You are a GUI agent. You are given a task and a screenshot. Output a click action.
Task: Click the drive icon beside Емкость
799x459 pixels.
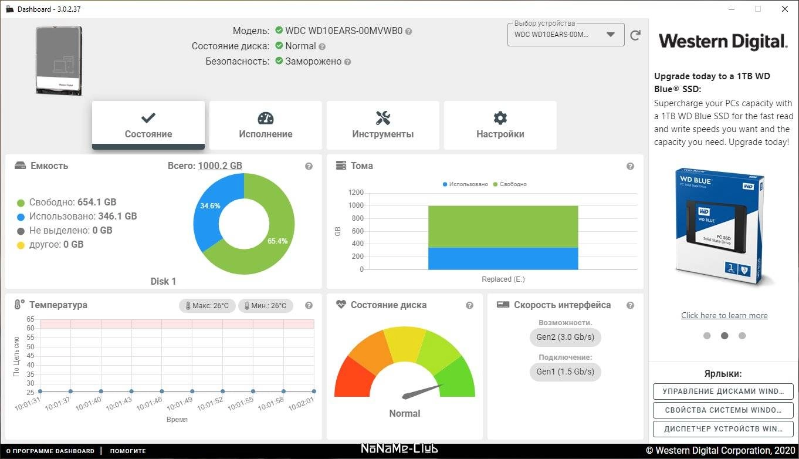pos(20,166)
